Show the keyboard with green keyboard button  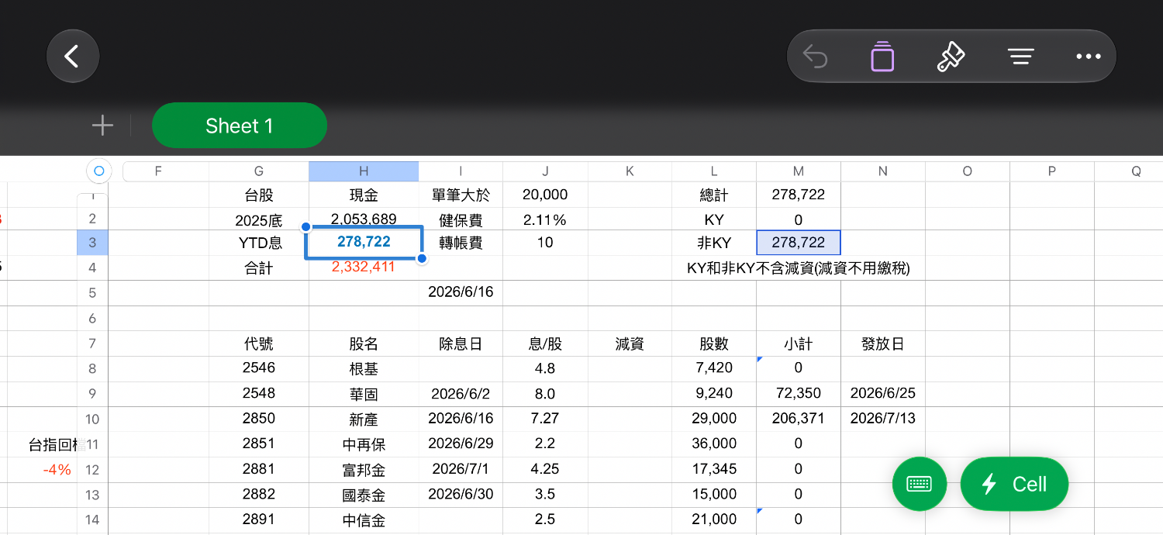tap(920, 484)
